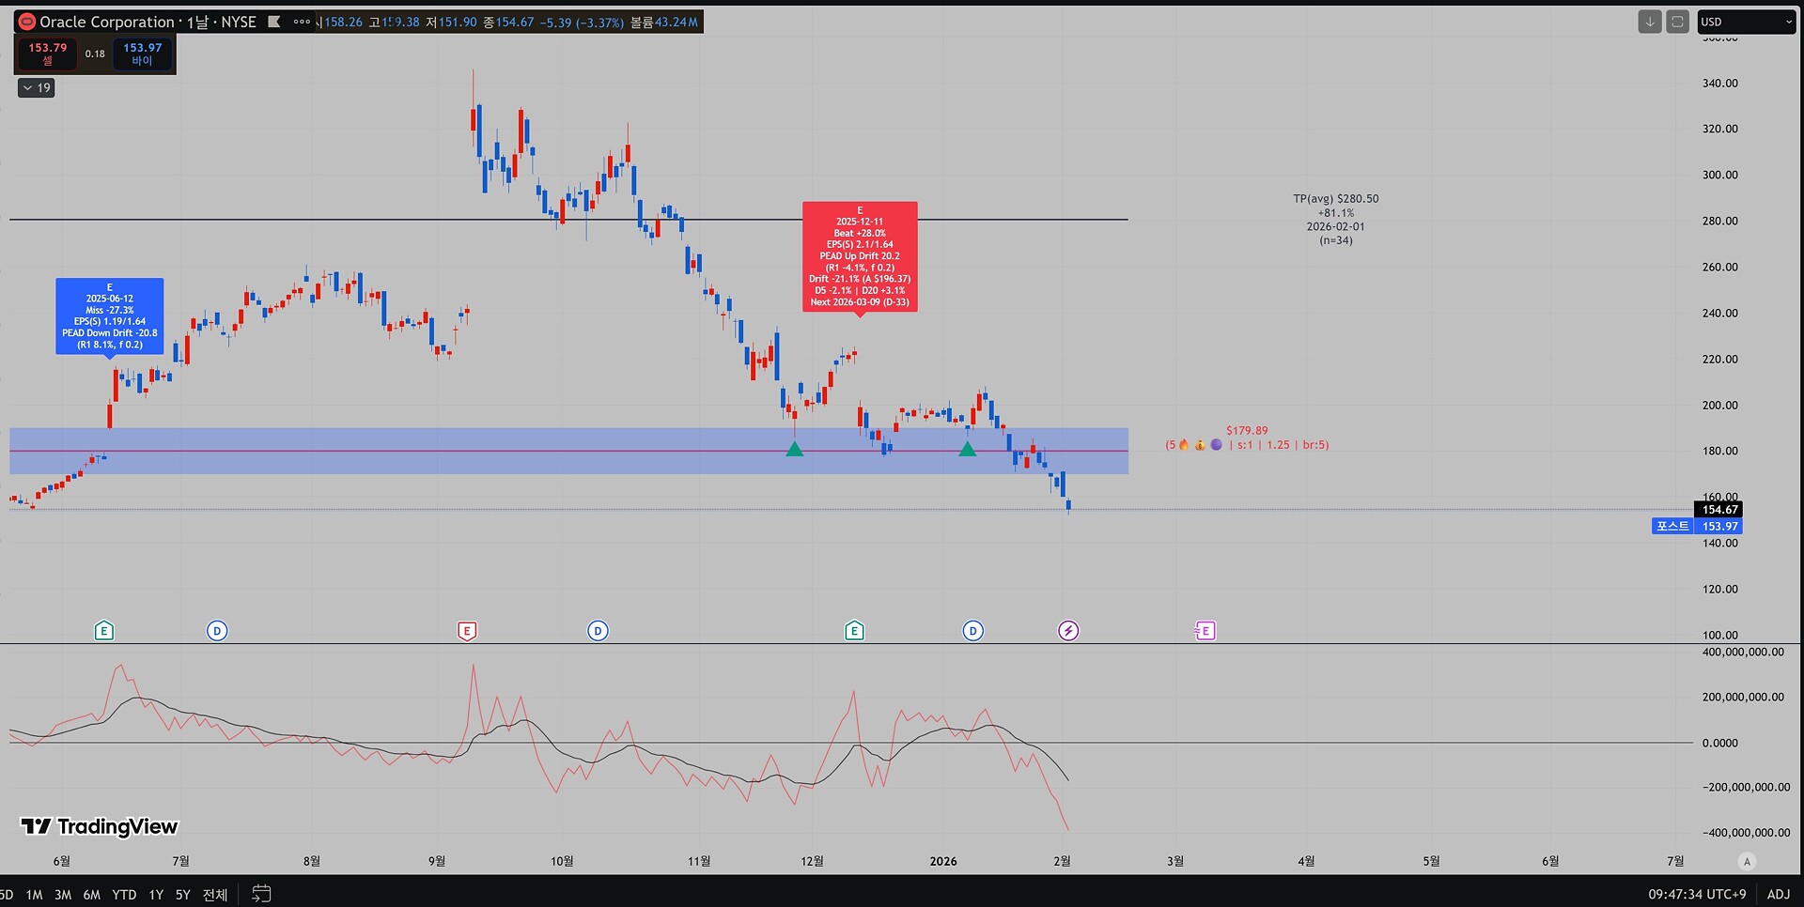Image resolution: width=1804 pixels, height=907 pixels.
Task: Click the 280.00 price scale label
Action: 1720,221
